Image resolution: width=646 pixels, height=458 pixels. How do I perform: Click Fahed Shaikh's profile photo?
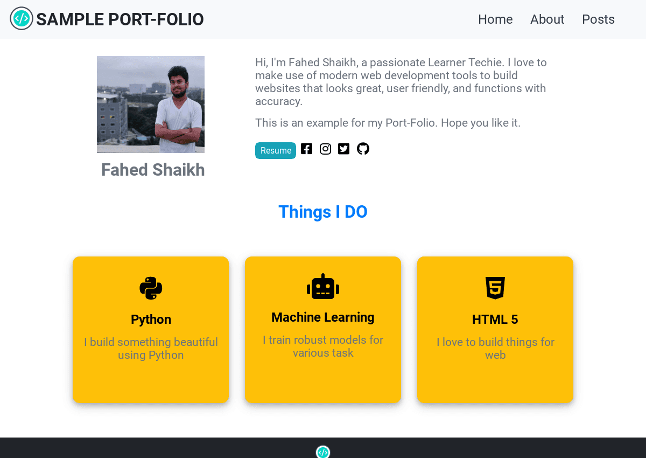click(x=151, y=105)
